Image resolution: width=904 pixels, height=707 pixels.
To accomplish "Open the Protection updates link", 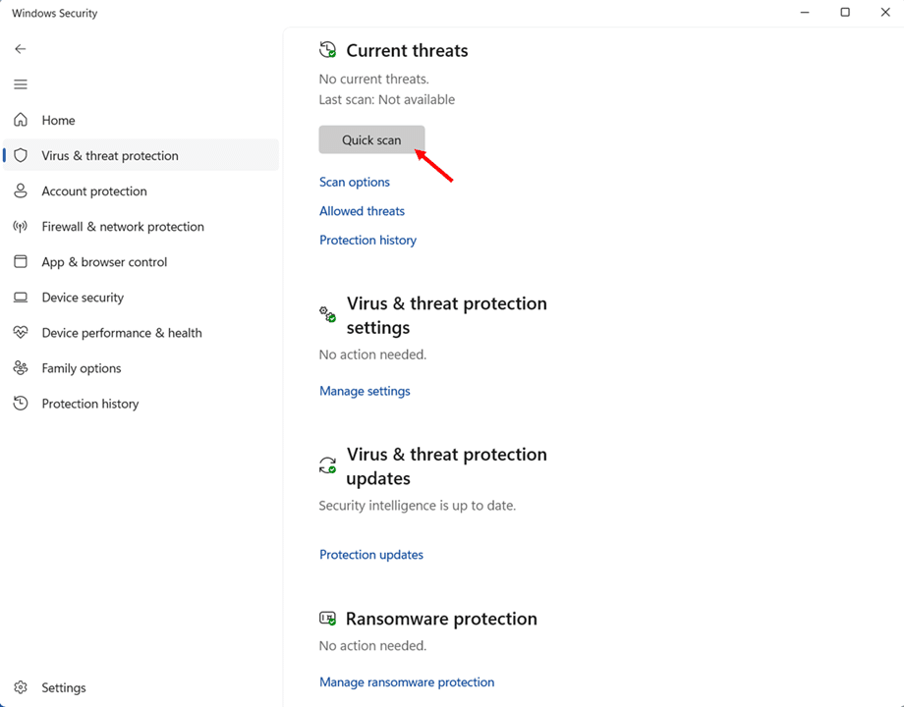I will (x=371, y=555).
